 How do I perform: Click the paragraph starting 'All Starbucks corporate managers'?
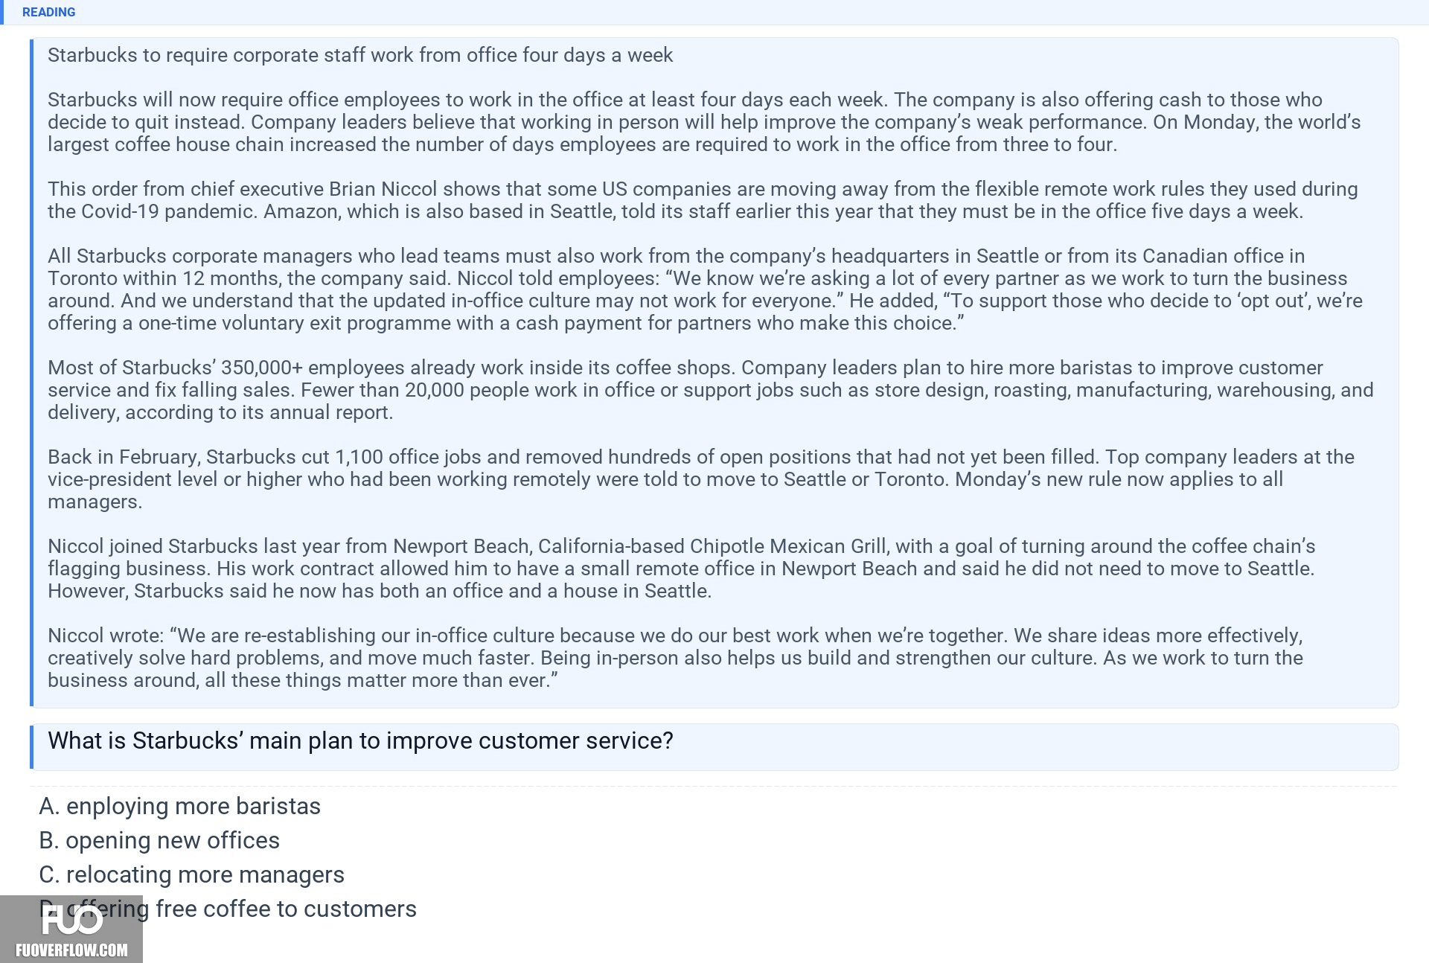705,289
